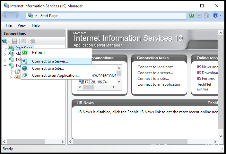
Task: Click Enable IIS News link
Action: click(x=213, y=103)
